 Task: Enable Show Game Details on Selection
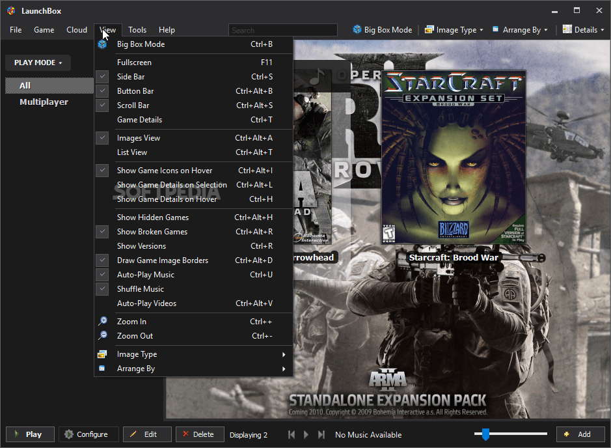tap(194, 185)
